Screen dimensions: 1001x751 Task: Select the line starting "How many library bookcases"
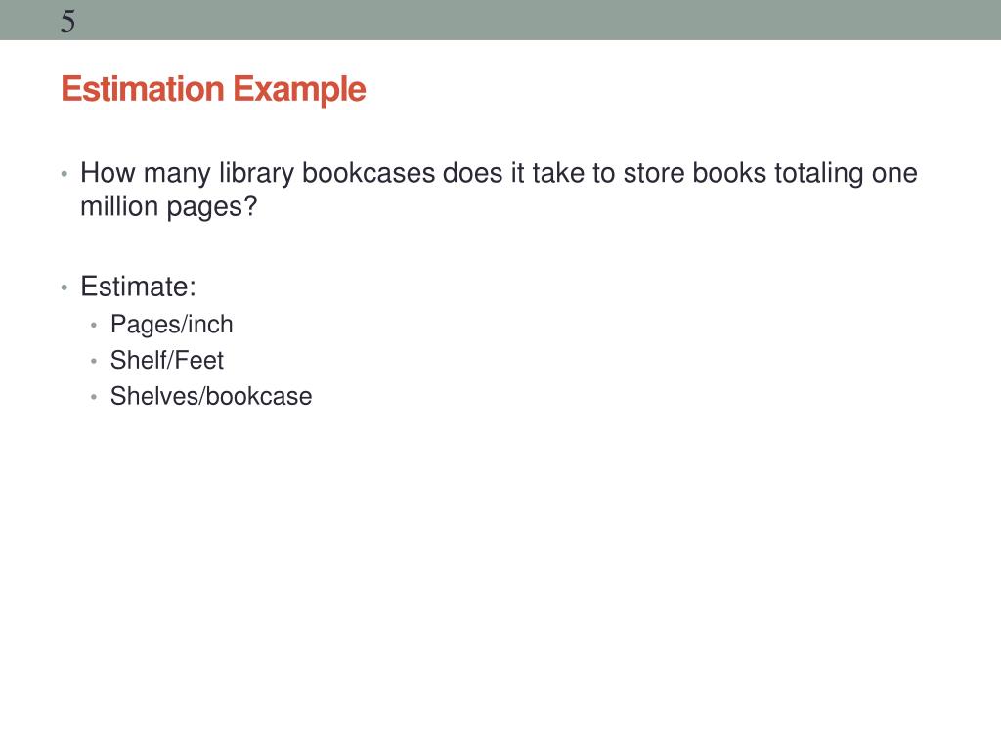(x=499, y=173)
